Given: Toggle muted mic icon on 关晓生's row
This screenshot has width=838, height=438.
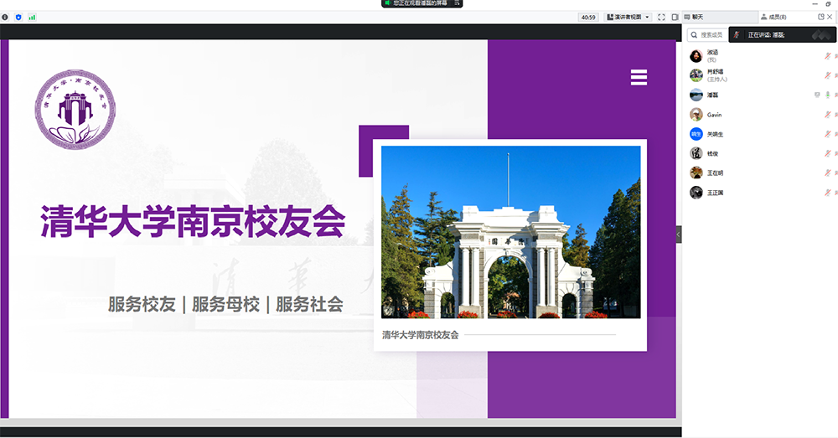Looking at the screenshot, I should click(827, 134).
